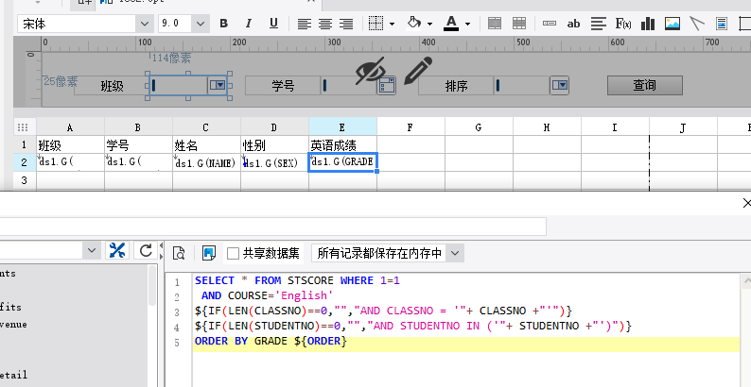751x387 pixels.
Task: Click the insert formula F(x) icon
Action: (623, 24)
